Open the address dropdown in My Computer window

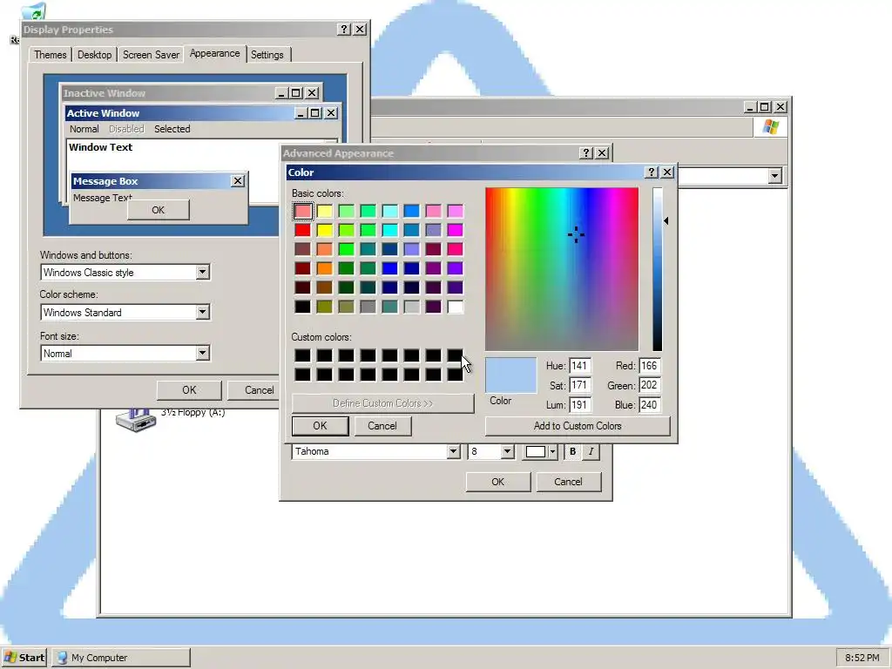[x=774, y=176]
